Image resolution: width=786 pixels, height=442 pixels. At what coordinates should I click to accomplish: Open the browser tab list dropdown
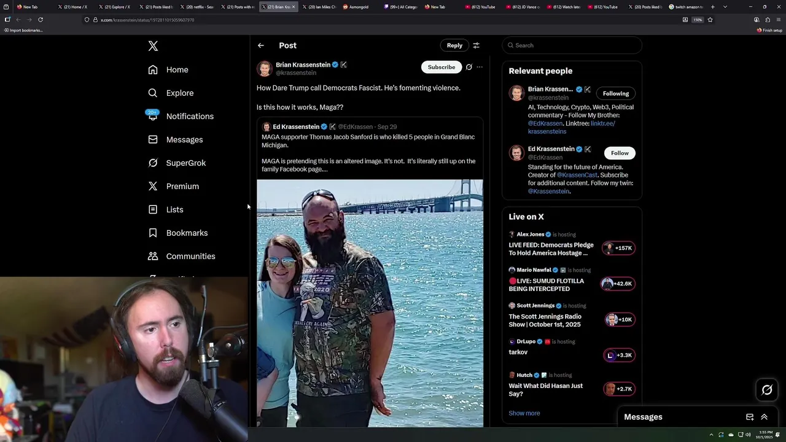[725, 7]
